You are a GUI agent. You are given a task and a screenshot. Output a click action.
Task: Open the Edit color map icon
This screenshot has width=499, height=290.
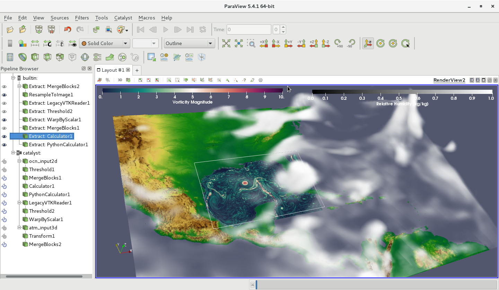[x=22, y=43]
